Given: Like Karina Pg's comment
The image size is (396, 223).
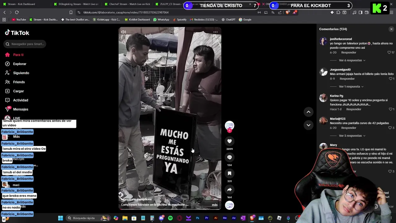Looking at the screenshot, I should point(390,109).
